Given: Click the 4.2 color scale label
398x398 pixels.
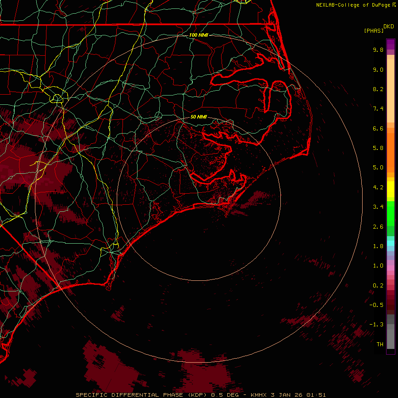Looking at the screenshot, I should pyautogui.click(x=378, y=188).
